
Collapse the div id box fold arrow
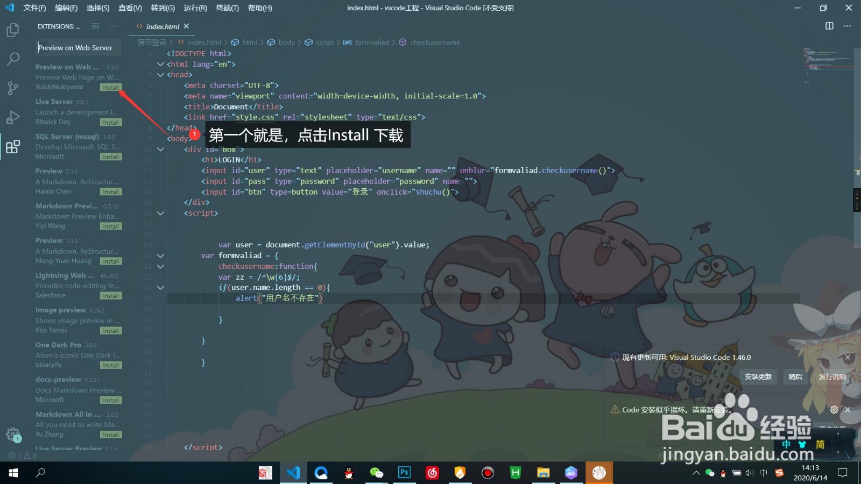(160, 150)
